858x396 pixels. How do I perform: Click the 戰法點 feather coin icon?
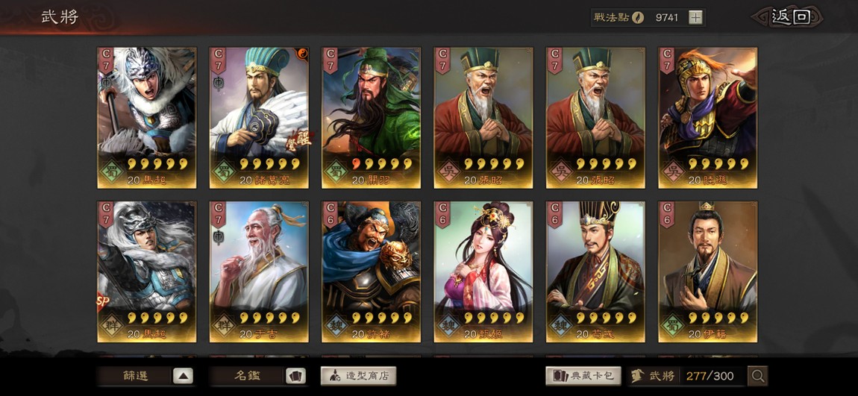637,17
